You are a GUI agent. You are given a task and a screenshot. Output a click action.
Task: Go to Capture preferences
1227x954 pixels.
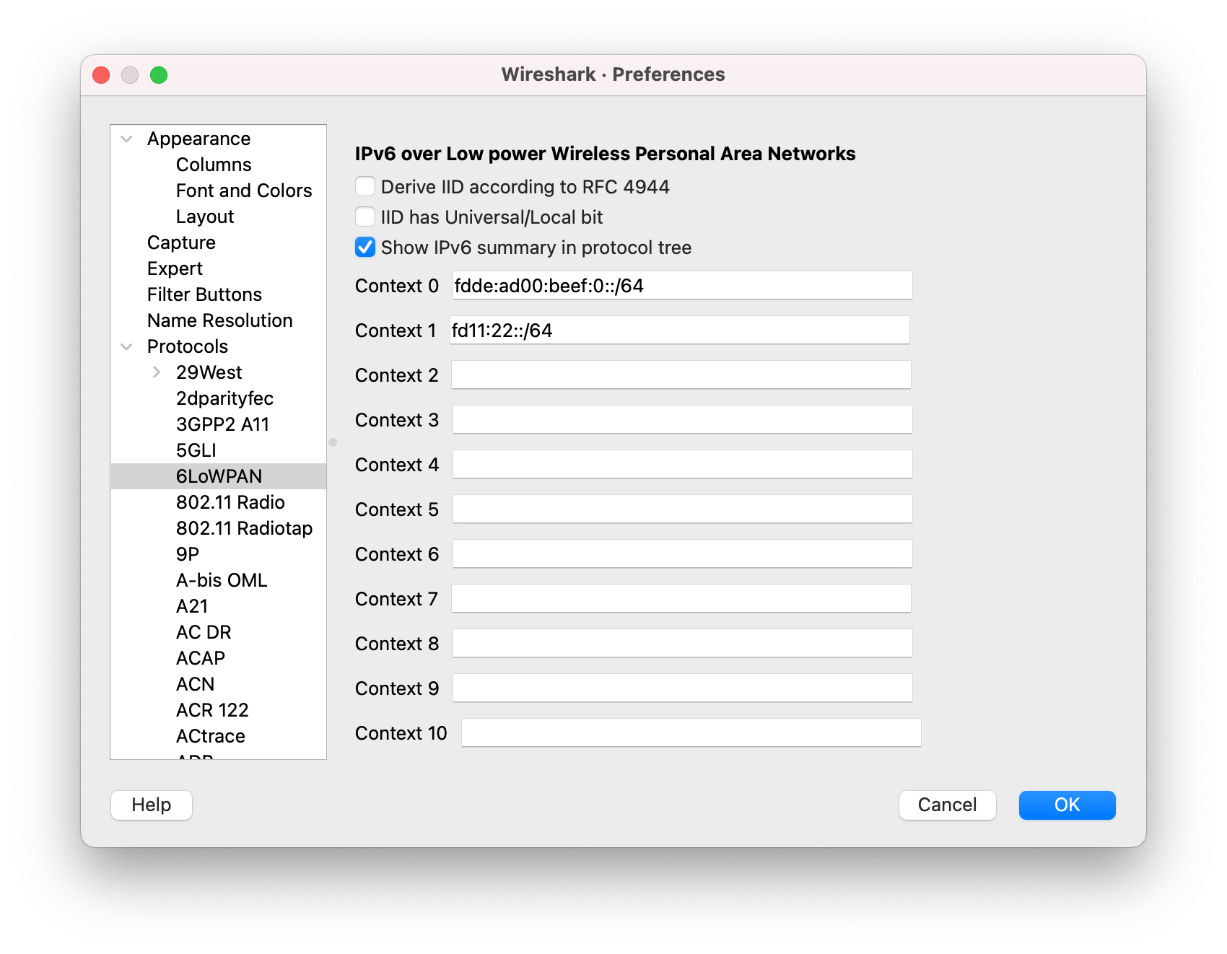point(181,242)
